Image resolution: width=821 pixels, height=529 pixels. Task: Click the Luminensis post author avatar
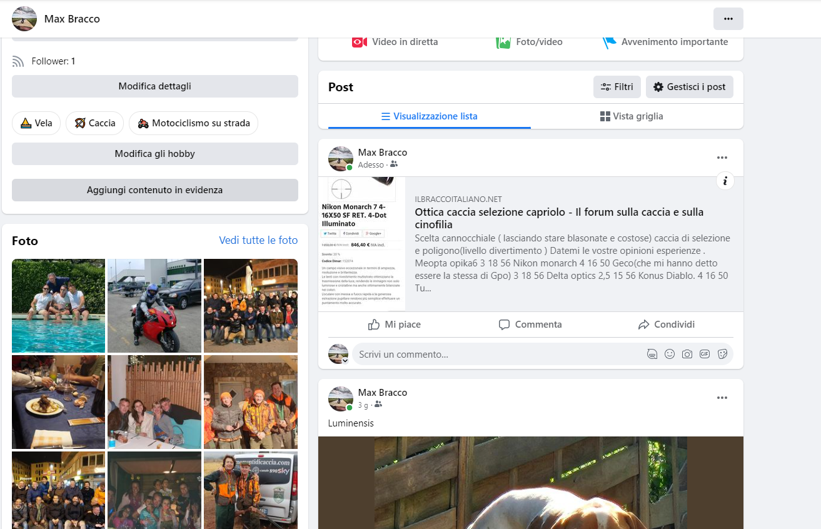click(341, 399)
